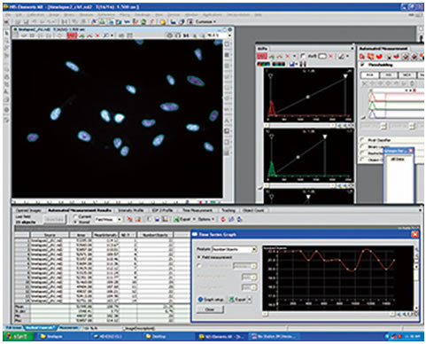This screenshot has height=344, width=426.
Task: Click the Max row in statistics table
Action: click(102, 320)
